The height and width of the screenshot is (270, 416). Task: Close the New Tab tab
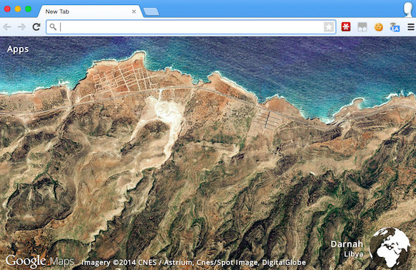(134, 11)
